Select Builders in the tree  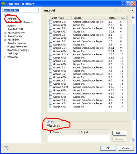click(12, 26)
